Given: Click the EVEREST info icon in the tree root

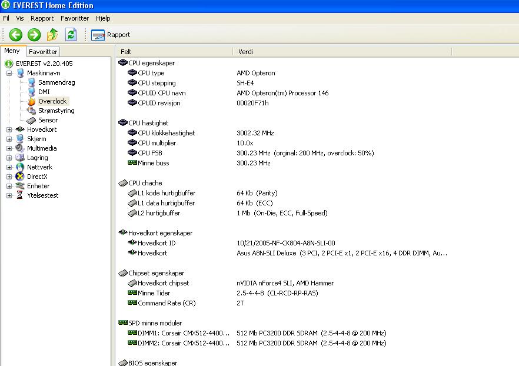Looking at the screenshot, I should [9, 64].
